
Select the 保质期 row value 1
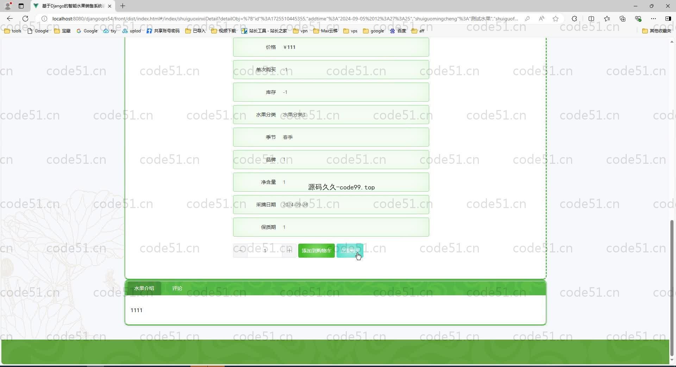click(x=284, y=227)
